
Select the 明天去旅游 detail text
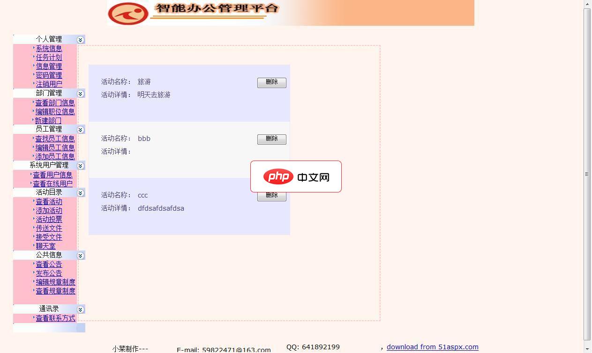tap(154, 95)
